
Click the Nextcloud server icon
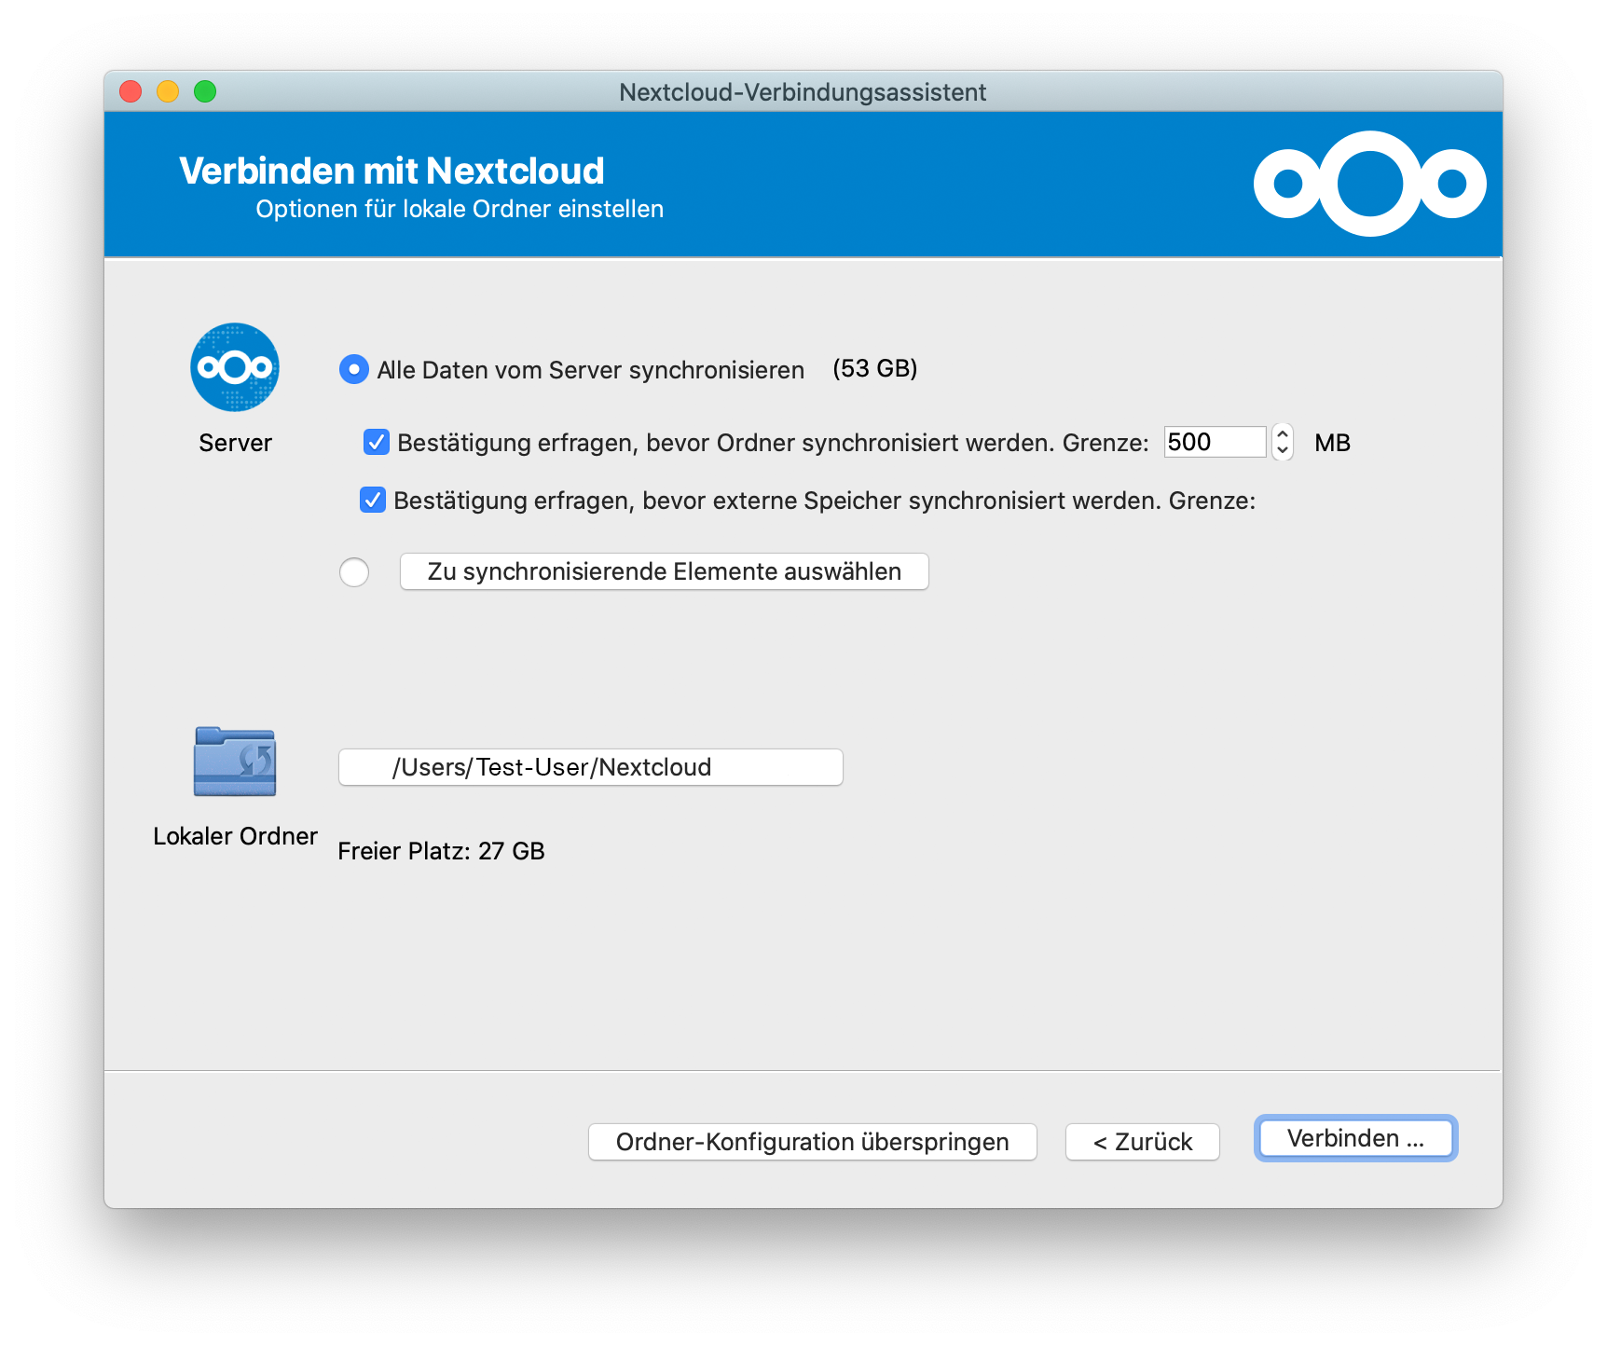coord(235,367)
